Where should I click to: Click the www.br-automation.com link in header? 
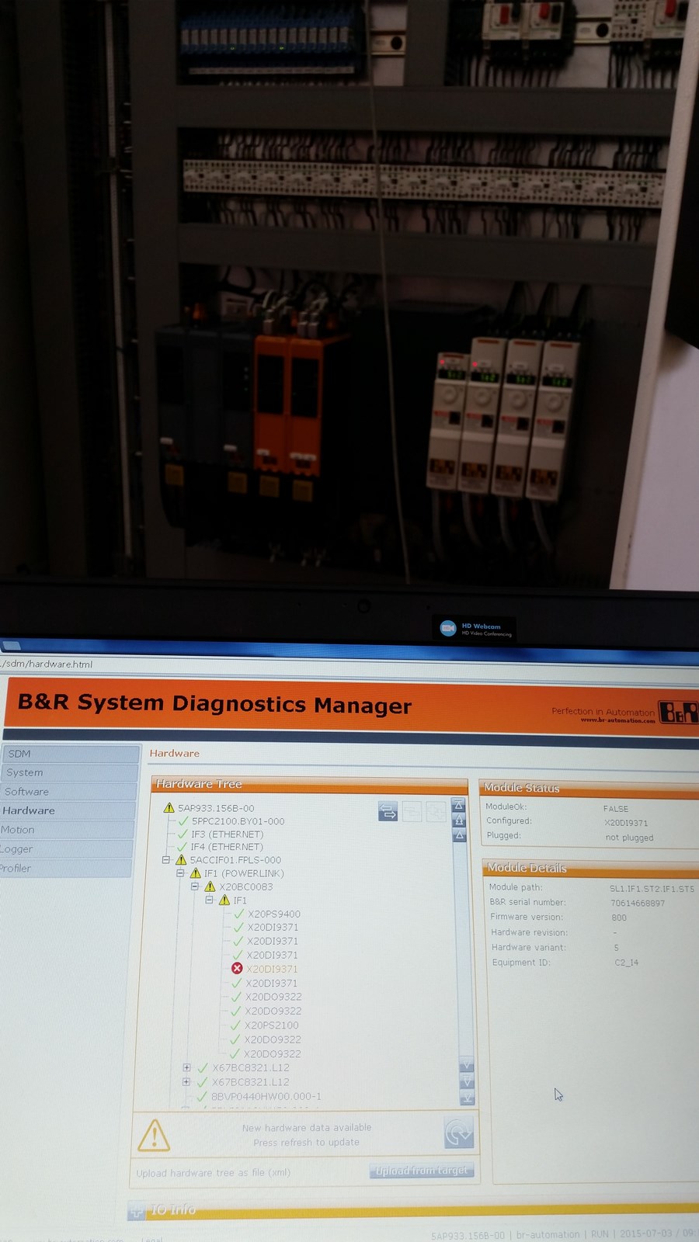click(x=617, y=720)
